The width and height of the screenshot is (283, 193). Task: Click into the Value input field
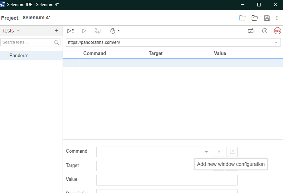(x=167, y=180)
